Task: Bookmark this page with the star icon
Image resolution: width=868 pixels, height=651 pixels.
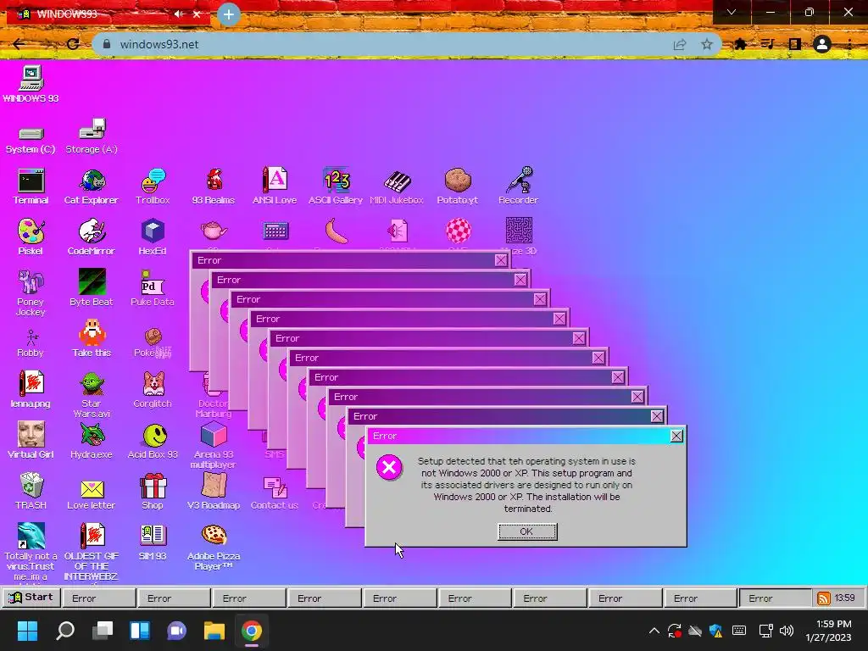Action: coord(707,44)
